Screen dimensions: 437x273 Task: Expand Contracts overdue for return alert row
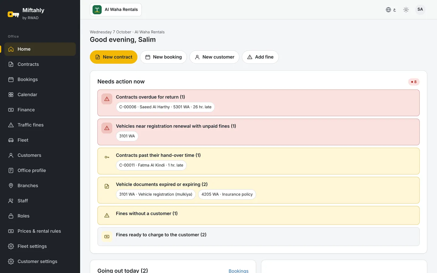tap(259, 103)
